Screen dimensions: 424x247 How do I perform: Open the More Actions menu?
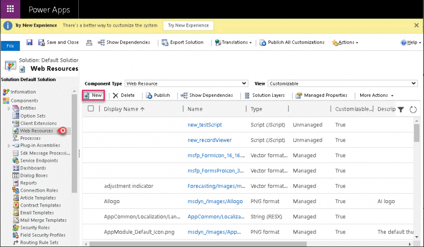tap(377, 95)
